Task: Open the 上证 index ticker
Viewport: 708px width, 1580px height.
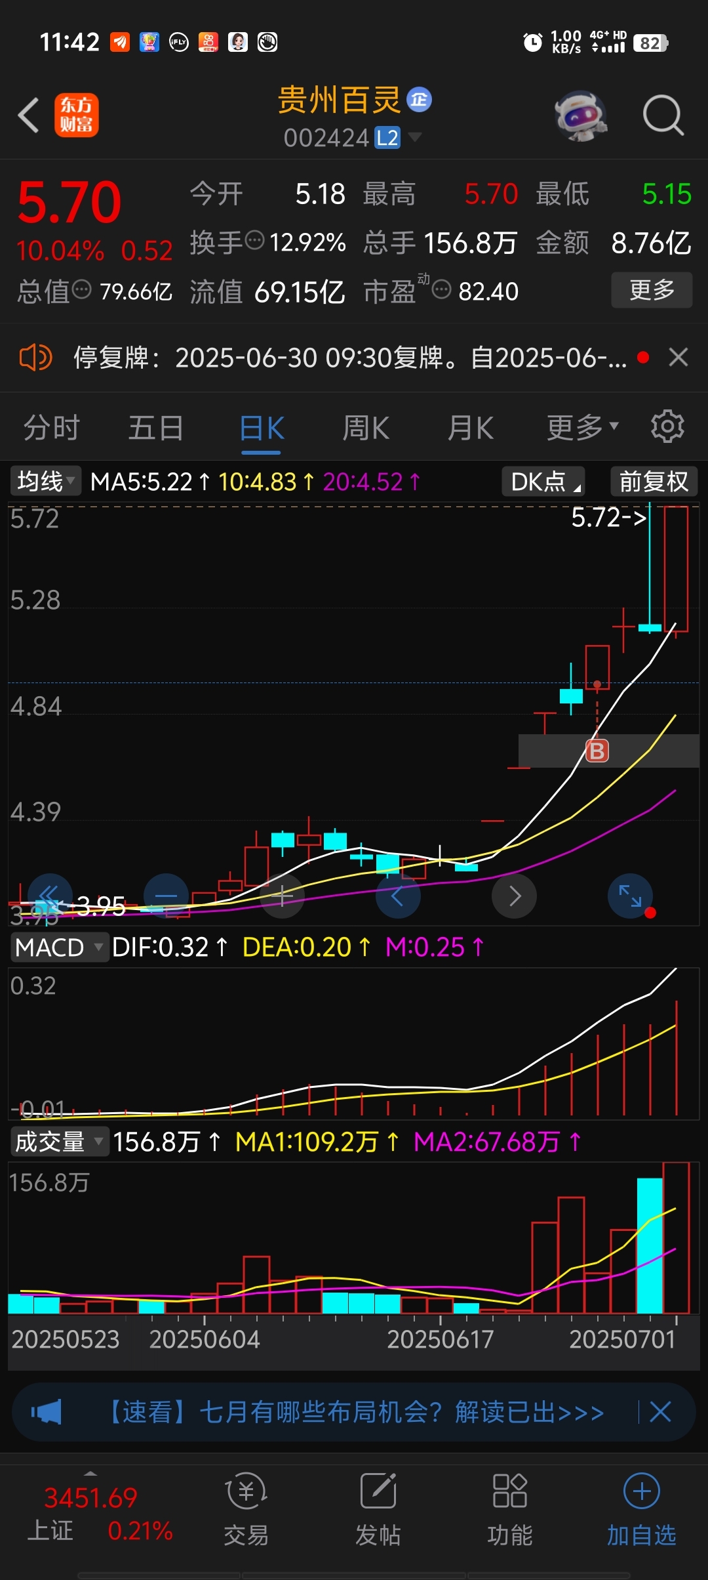Action: click(x=100, y=1514)
